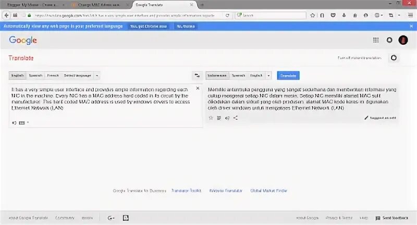417x225 pixels.
Task: Swap source and target languages
Action: (x=197, y=76)
